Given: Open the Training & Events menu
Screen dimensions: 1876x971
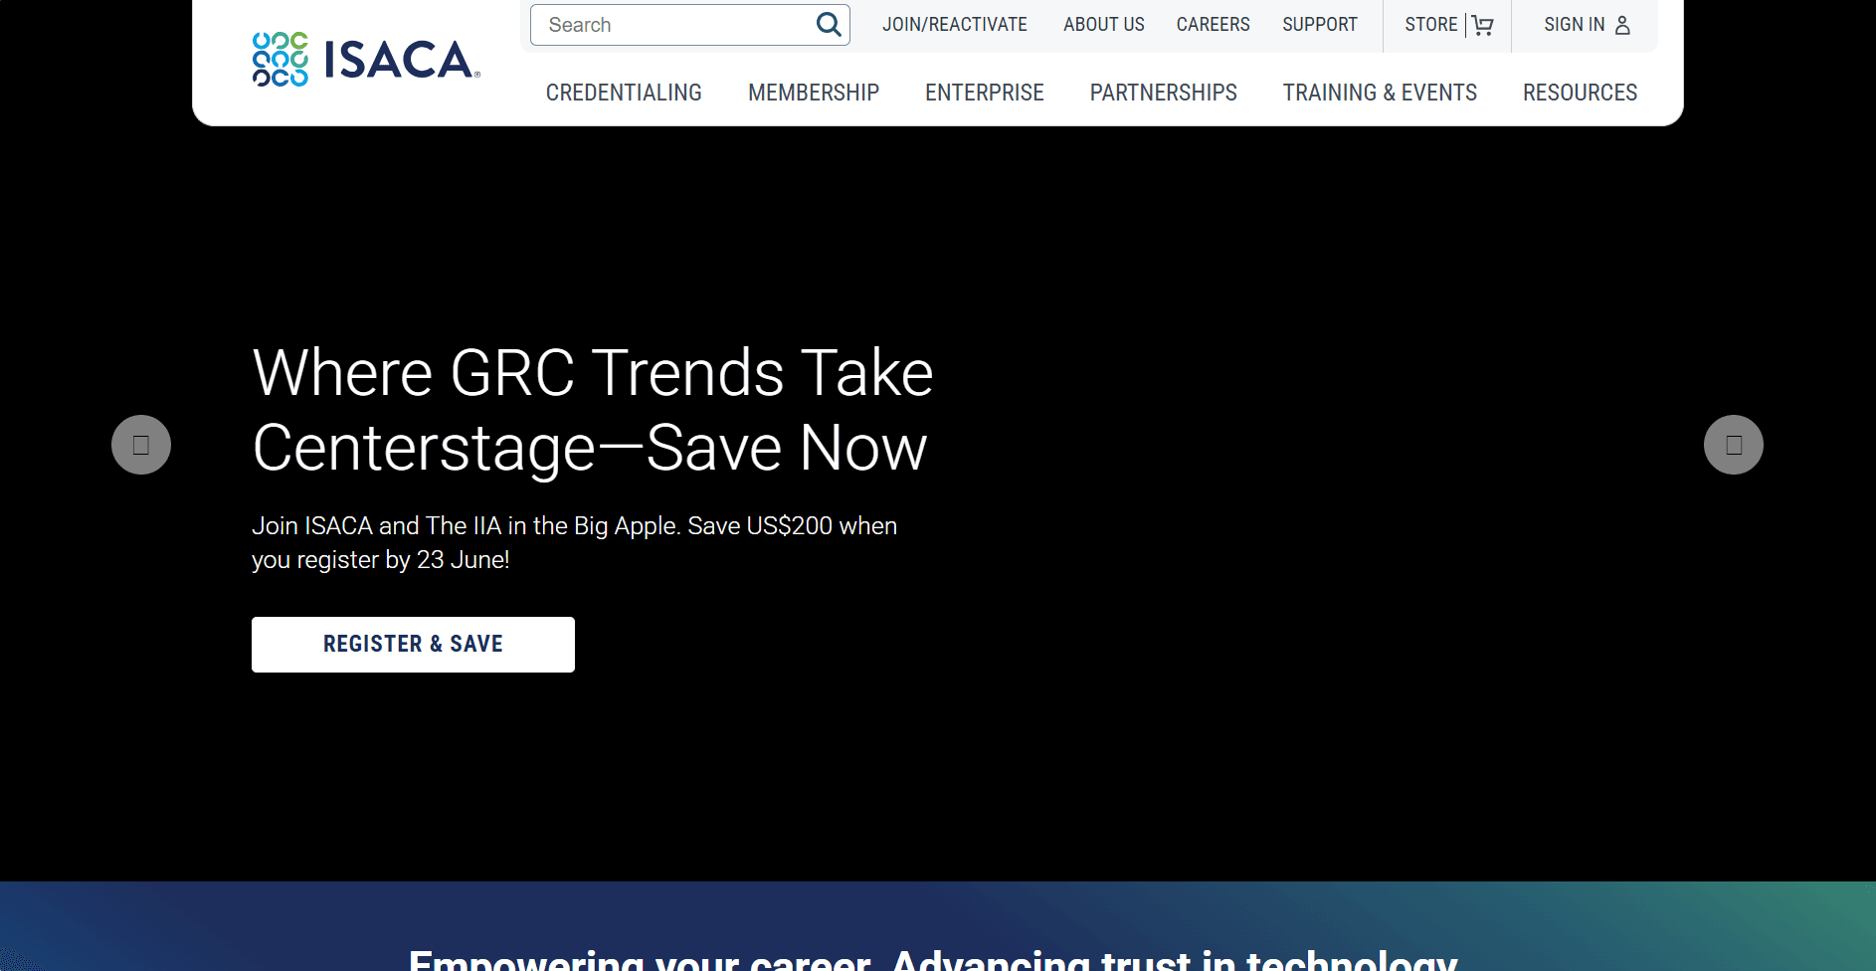Looking at the screenshot, I should [x=1380, y=93].
